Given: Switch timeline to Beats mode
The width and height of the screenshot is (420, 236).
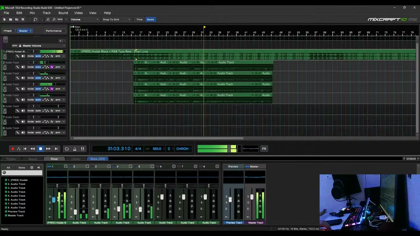Looking at the screenshot, I should (150, 20).
